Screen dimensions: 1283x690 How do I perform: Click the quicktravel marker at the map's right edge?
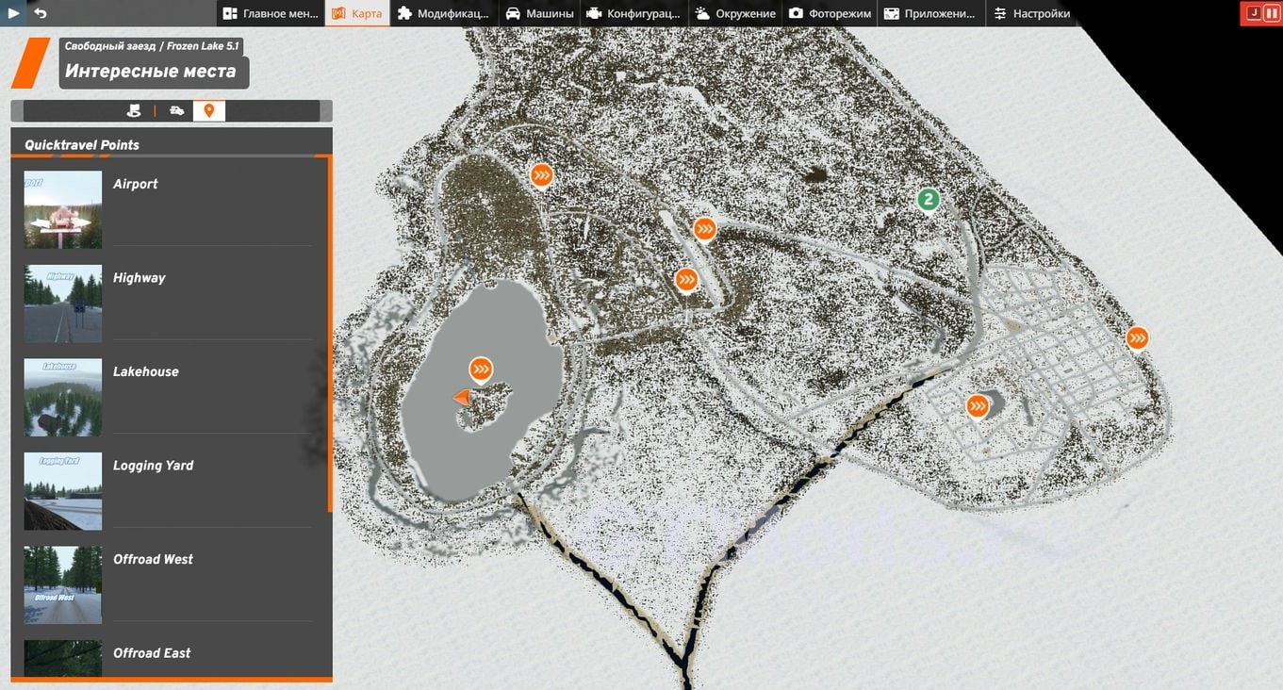click(1137, 337)
